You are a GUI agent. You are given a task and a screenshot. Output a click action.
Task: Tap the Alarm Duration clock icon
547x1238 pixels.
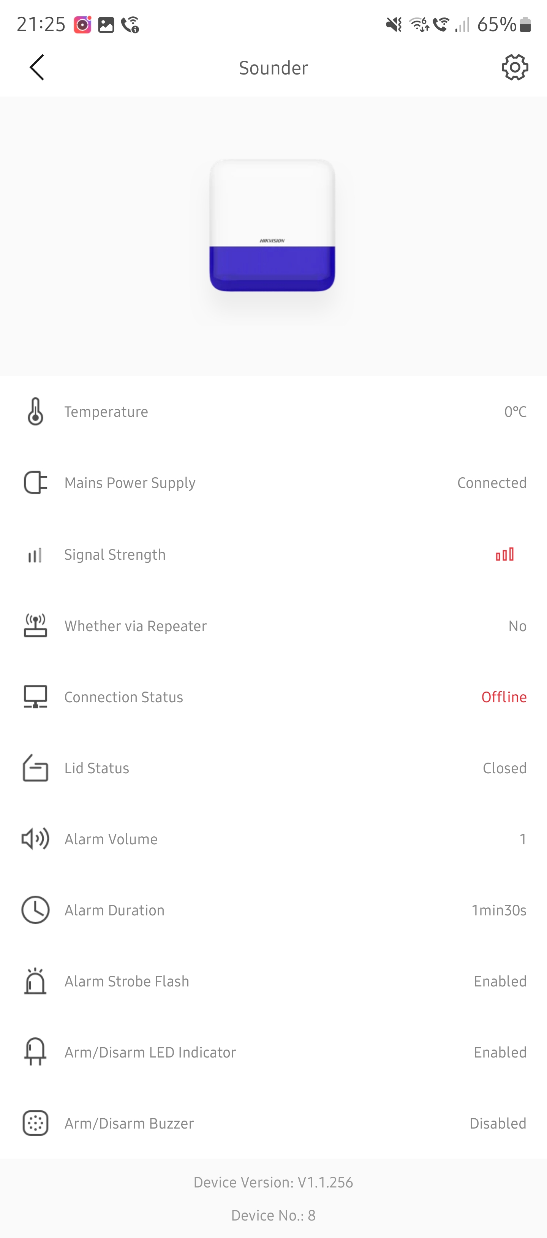36,910
